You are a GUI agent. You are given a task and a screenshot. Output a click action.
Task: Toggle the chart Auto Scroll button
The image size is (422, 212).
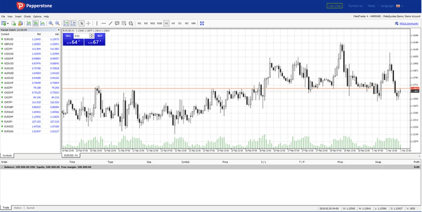[66, 23]
